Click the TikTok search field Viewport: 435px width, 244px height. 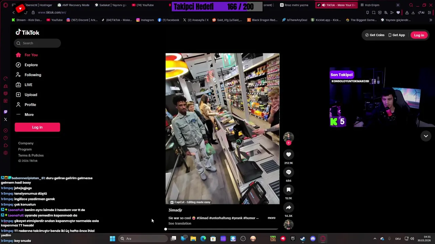tap(37, 43)
